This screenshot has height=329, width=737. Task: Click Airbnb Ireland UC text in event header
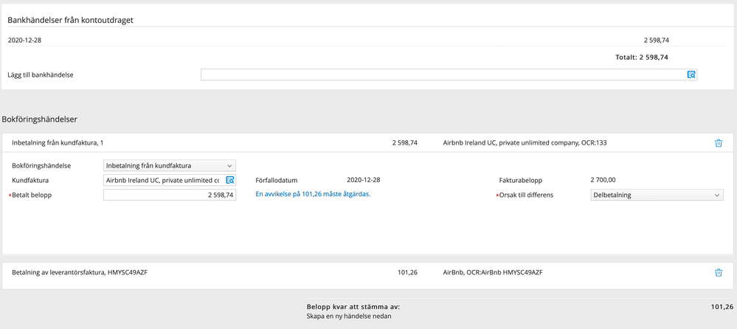pos(525,143)
